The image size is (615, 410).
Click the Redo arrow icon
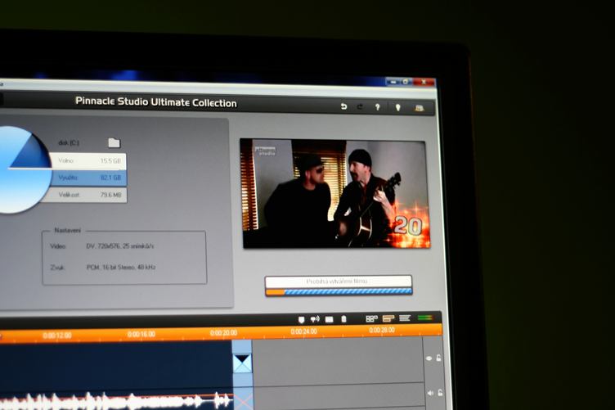coord(360,106)
